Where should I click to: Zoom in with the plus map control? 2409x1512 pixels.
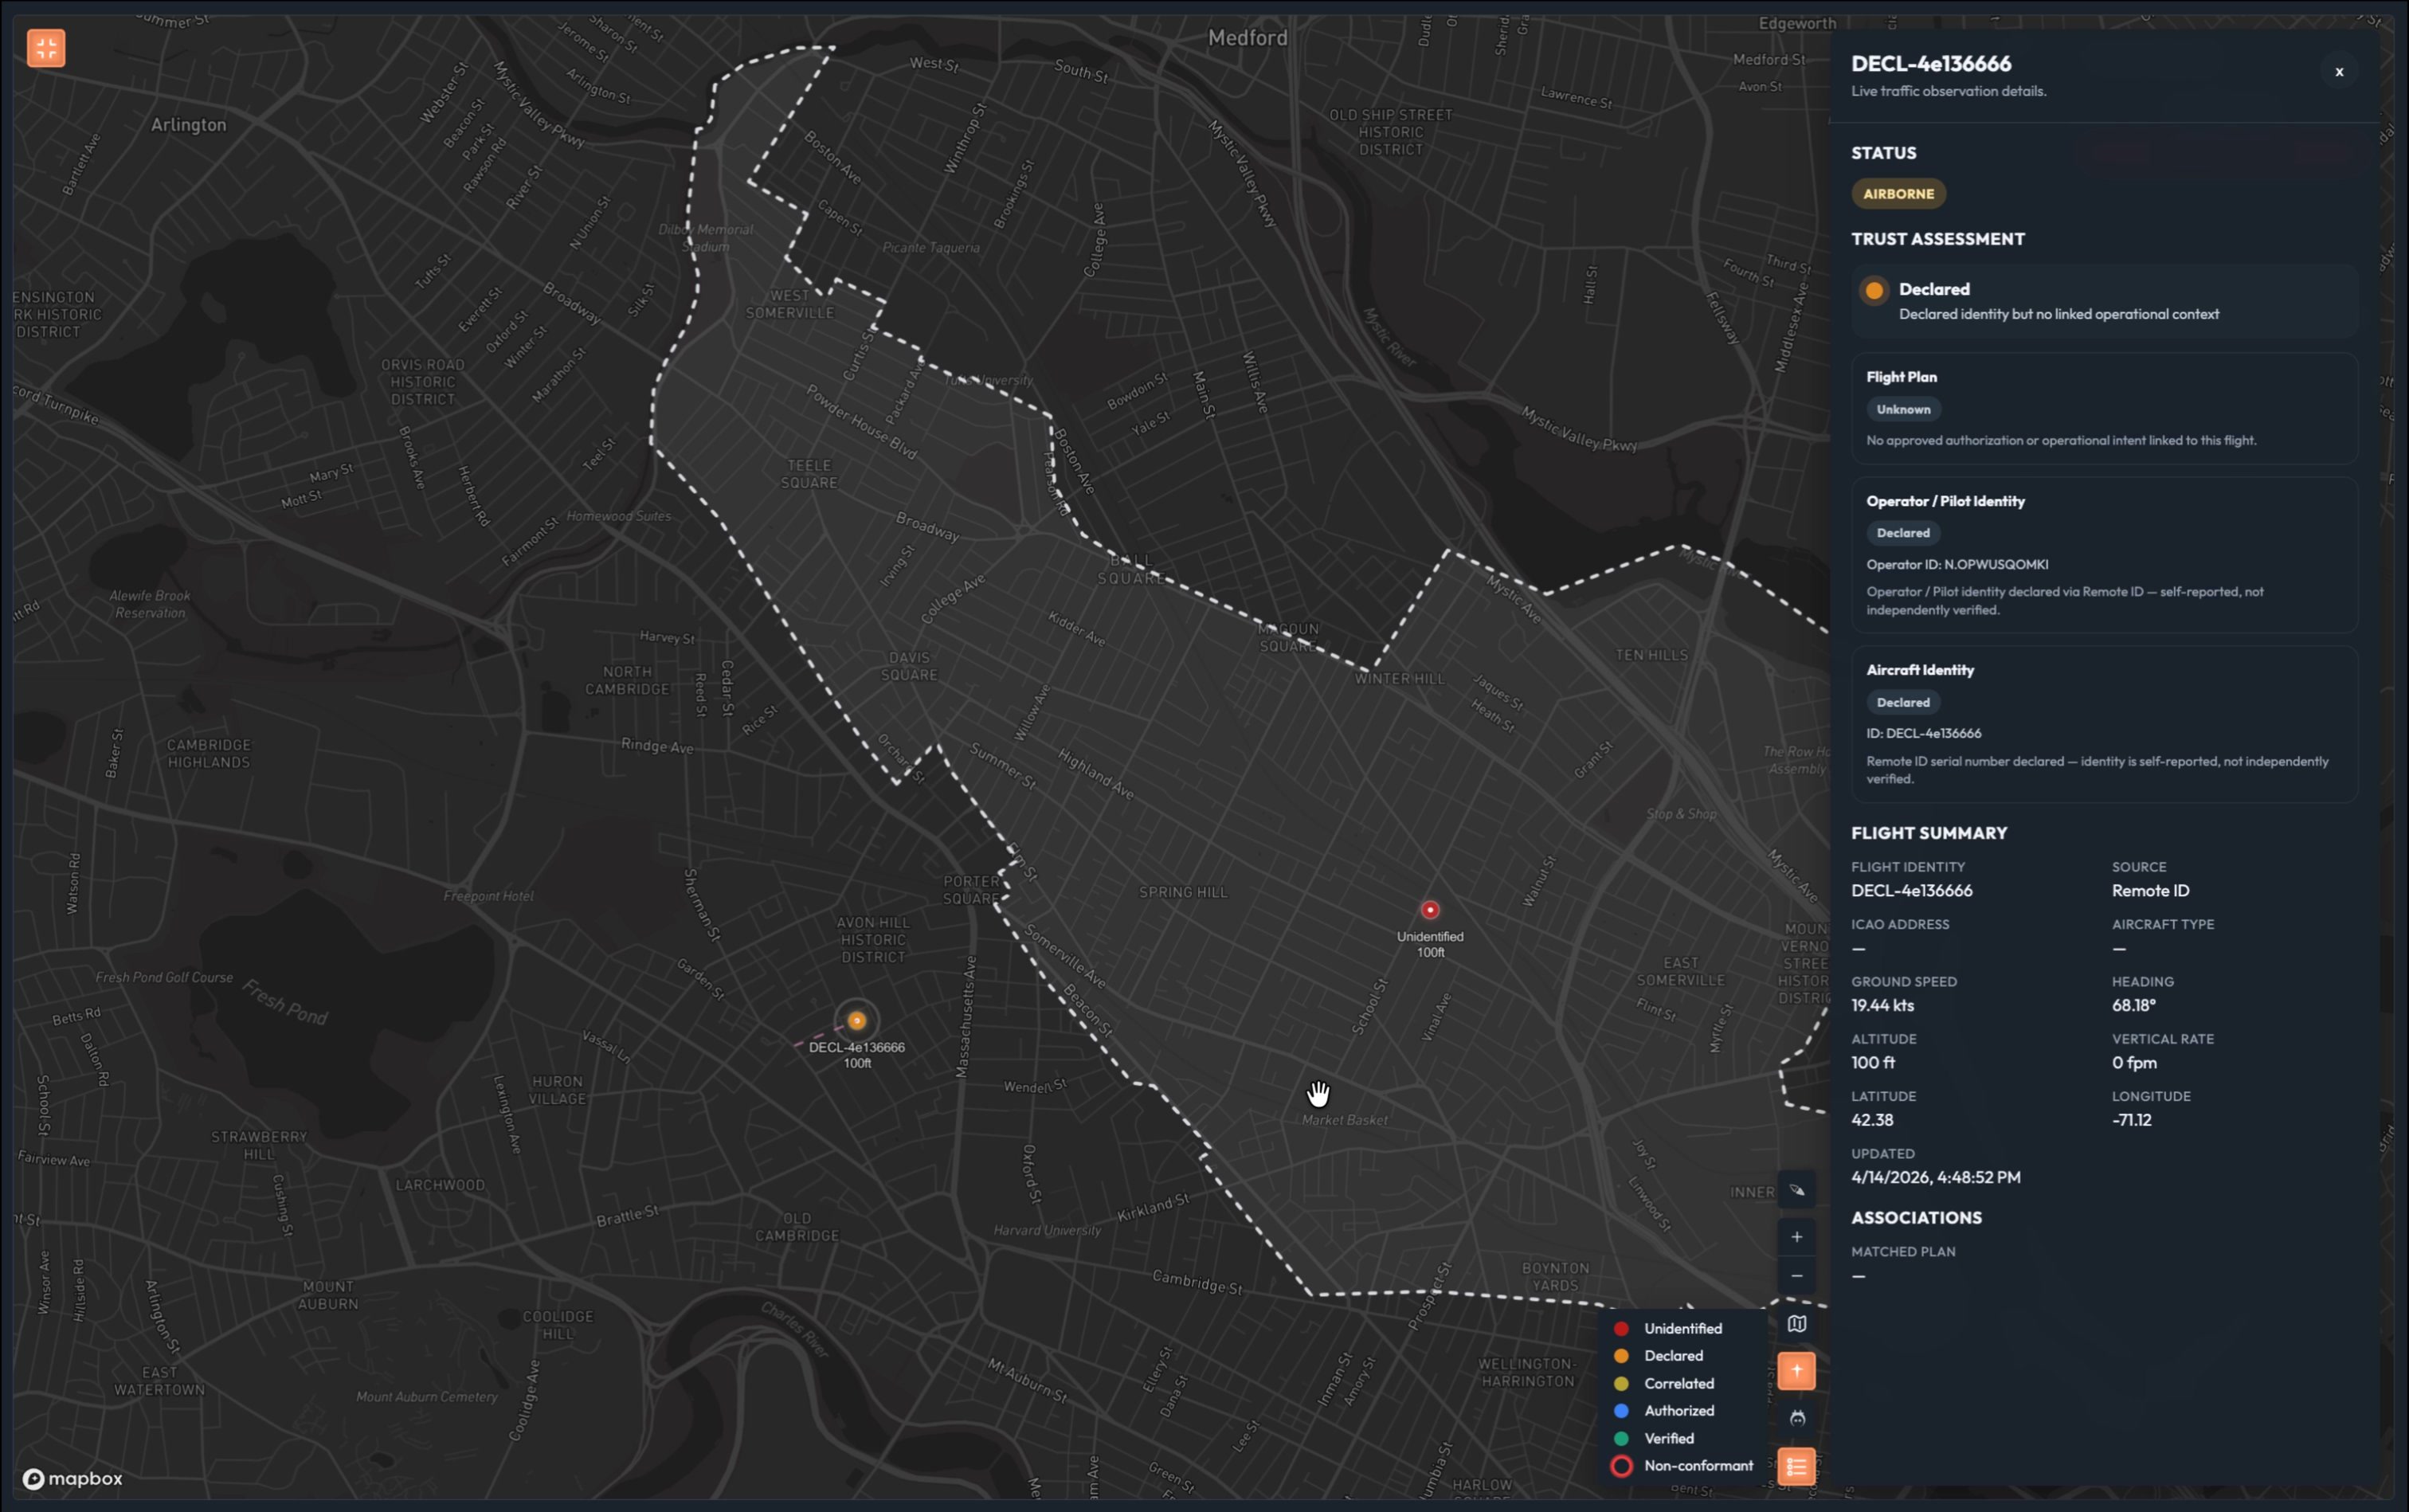point(1796,1237)
